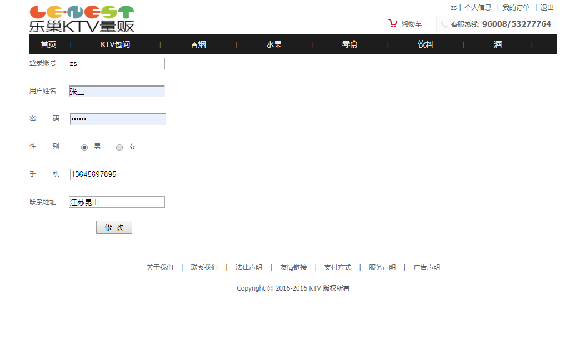This screenshot has width=585, height=360.
Task: Click the 退出 logout link
Action: click(547, 7)
